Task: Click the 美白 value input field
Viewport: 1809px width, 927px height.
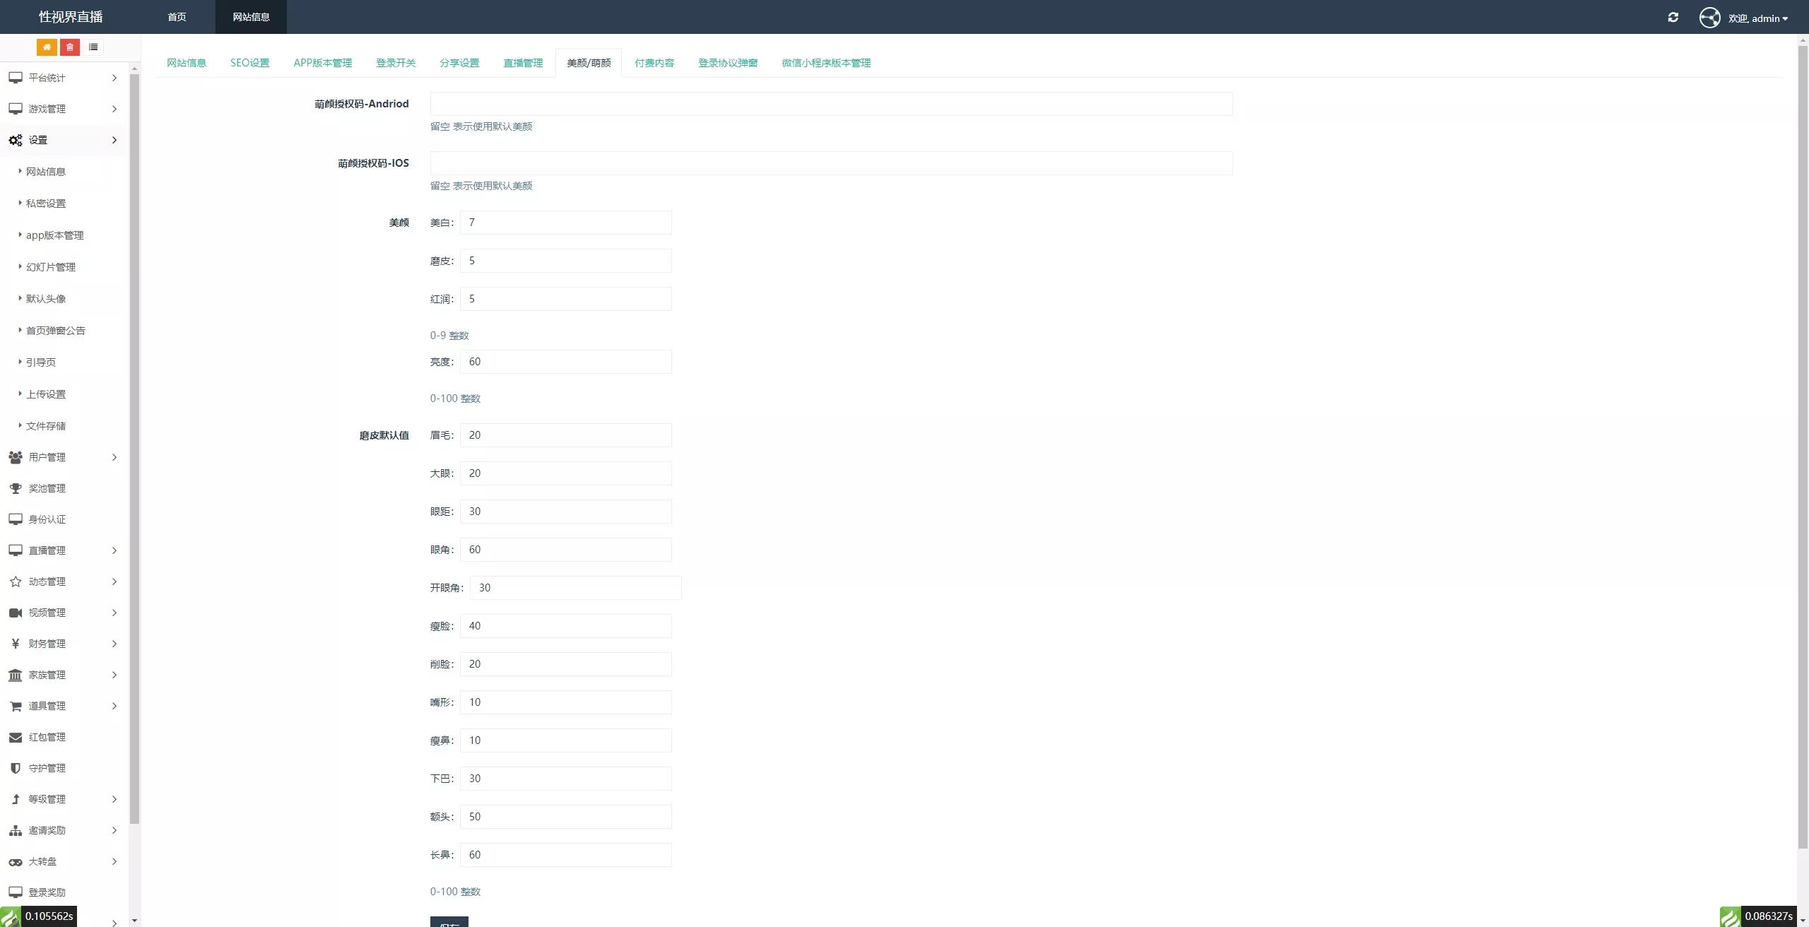Action: [565, 223]
